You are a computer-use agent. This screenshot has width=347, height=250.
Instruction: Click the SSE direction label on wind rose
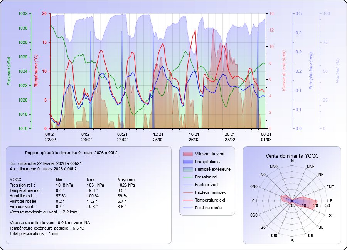pos(310,235)
